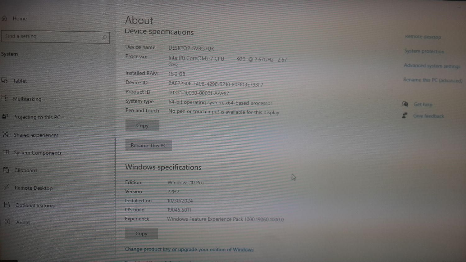Image resolution: width=466 pixels, height=262 pixels.
Task: Click the 16.0 GB installed RAM value
Action: (x=177, y=74)
